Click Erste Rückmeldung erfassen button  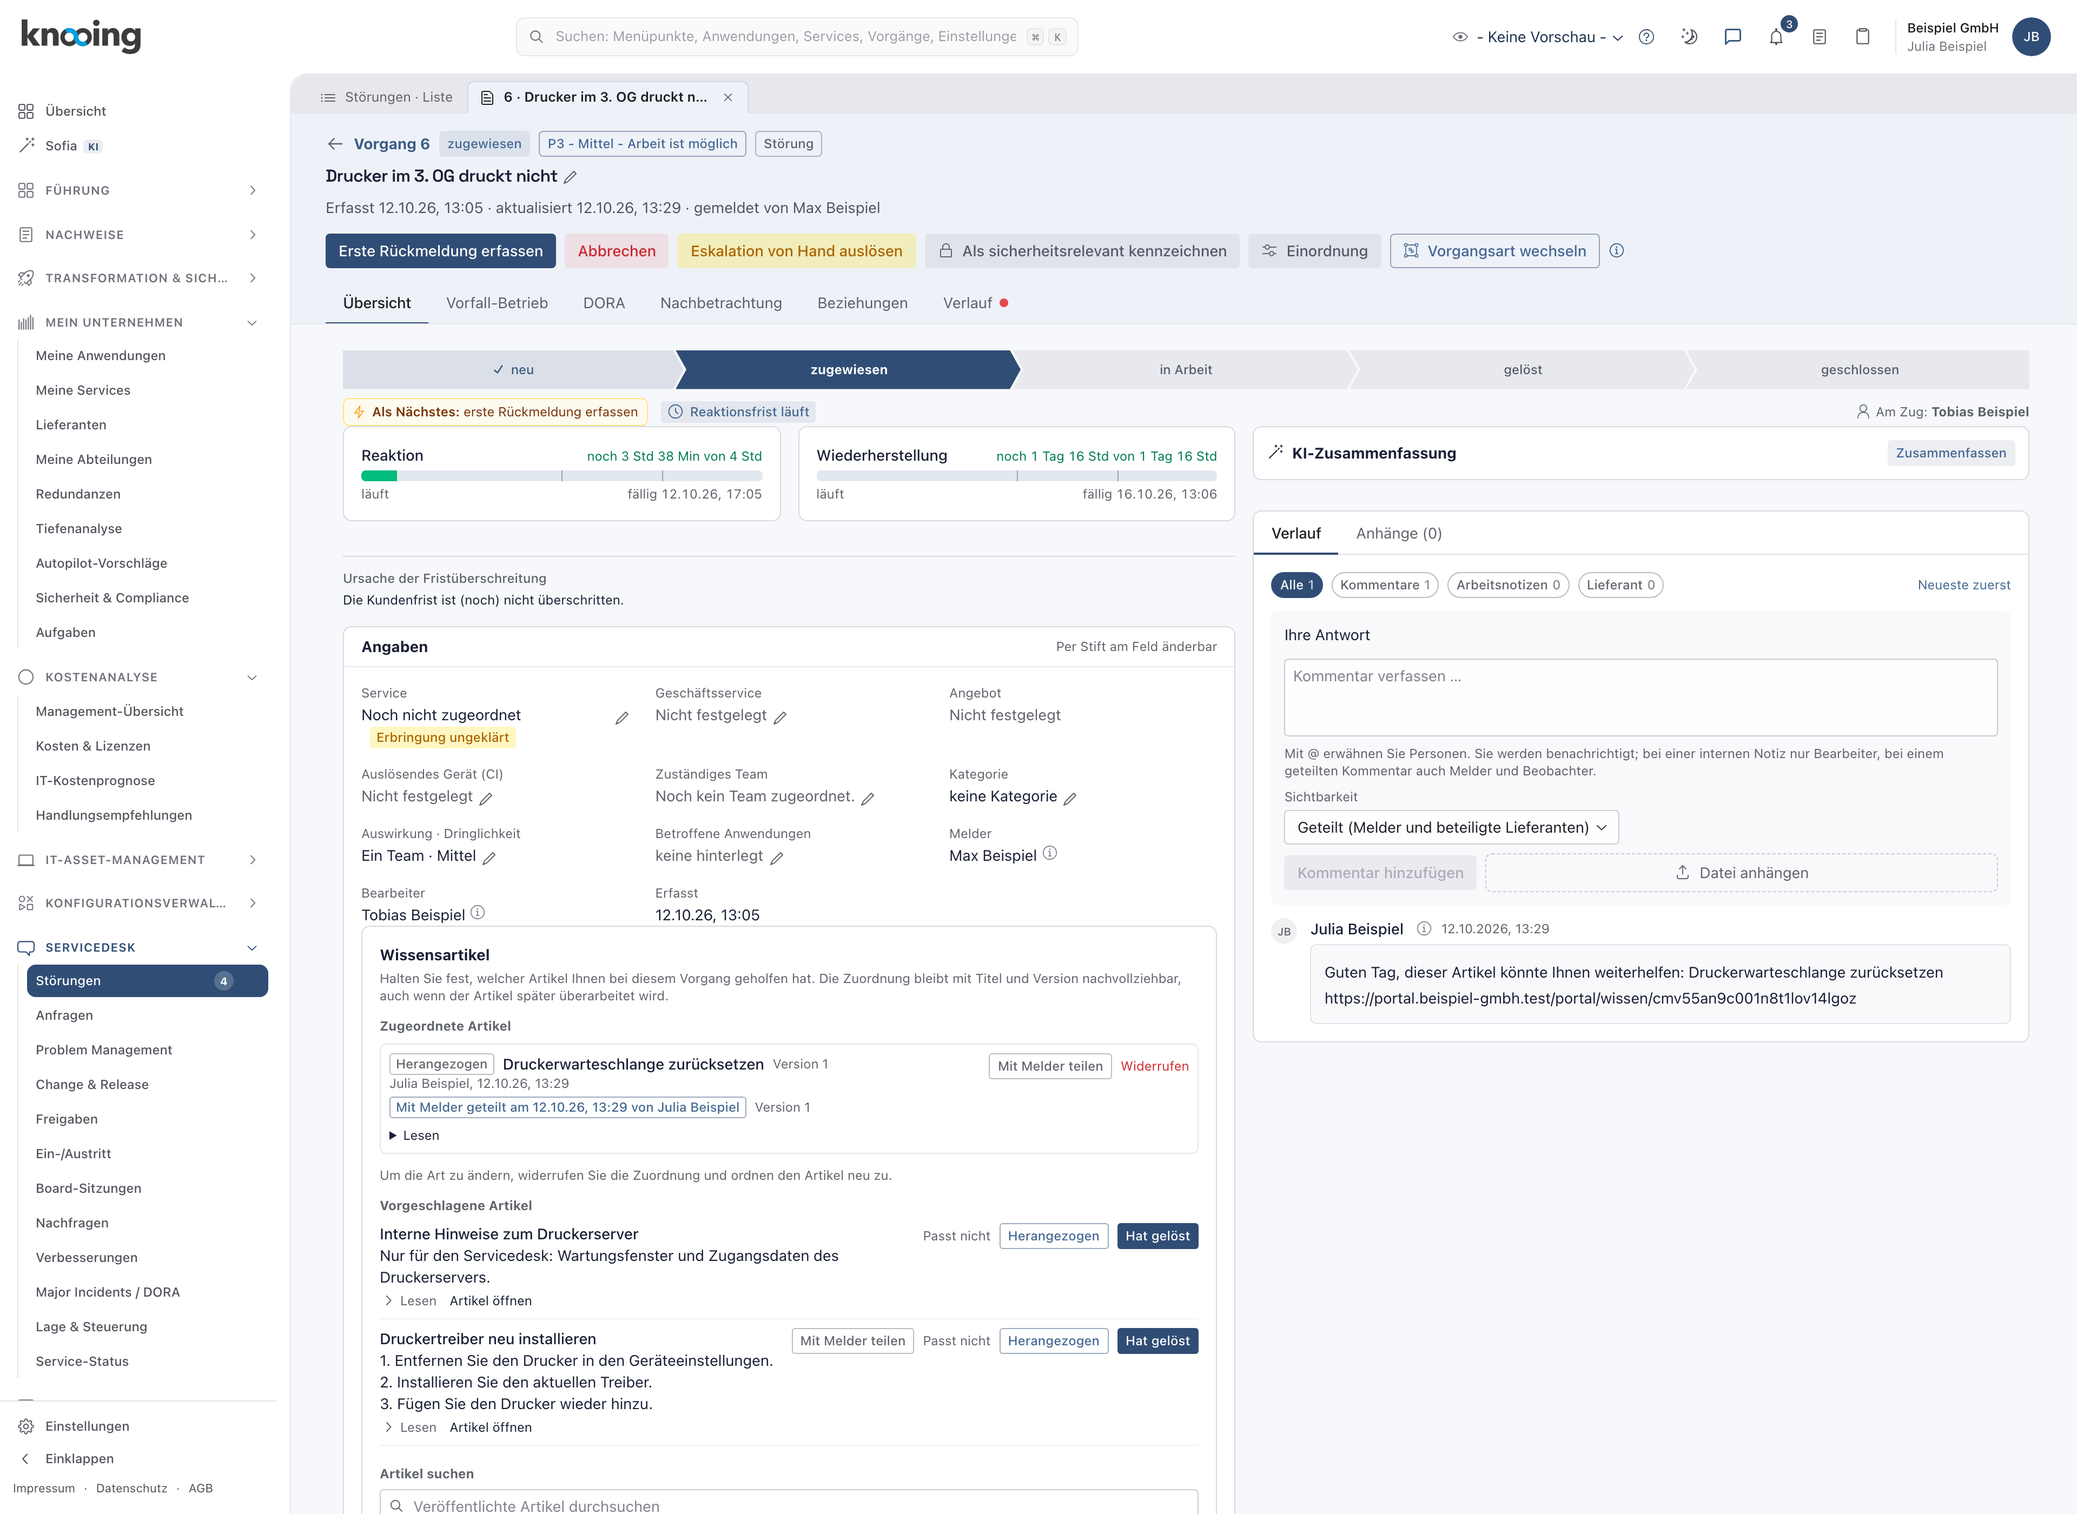pyautogui.click(x=440, y=251)
